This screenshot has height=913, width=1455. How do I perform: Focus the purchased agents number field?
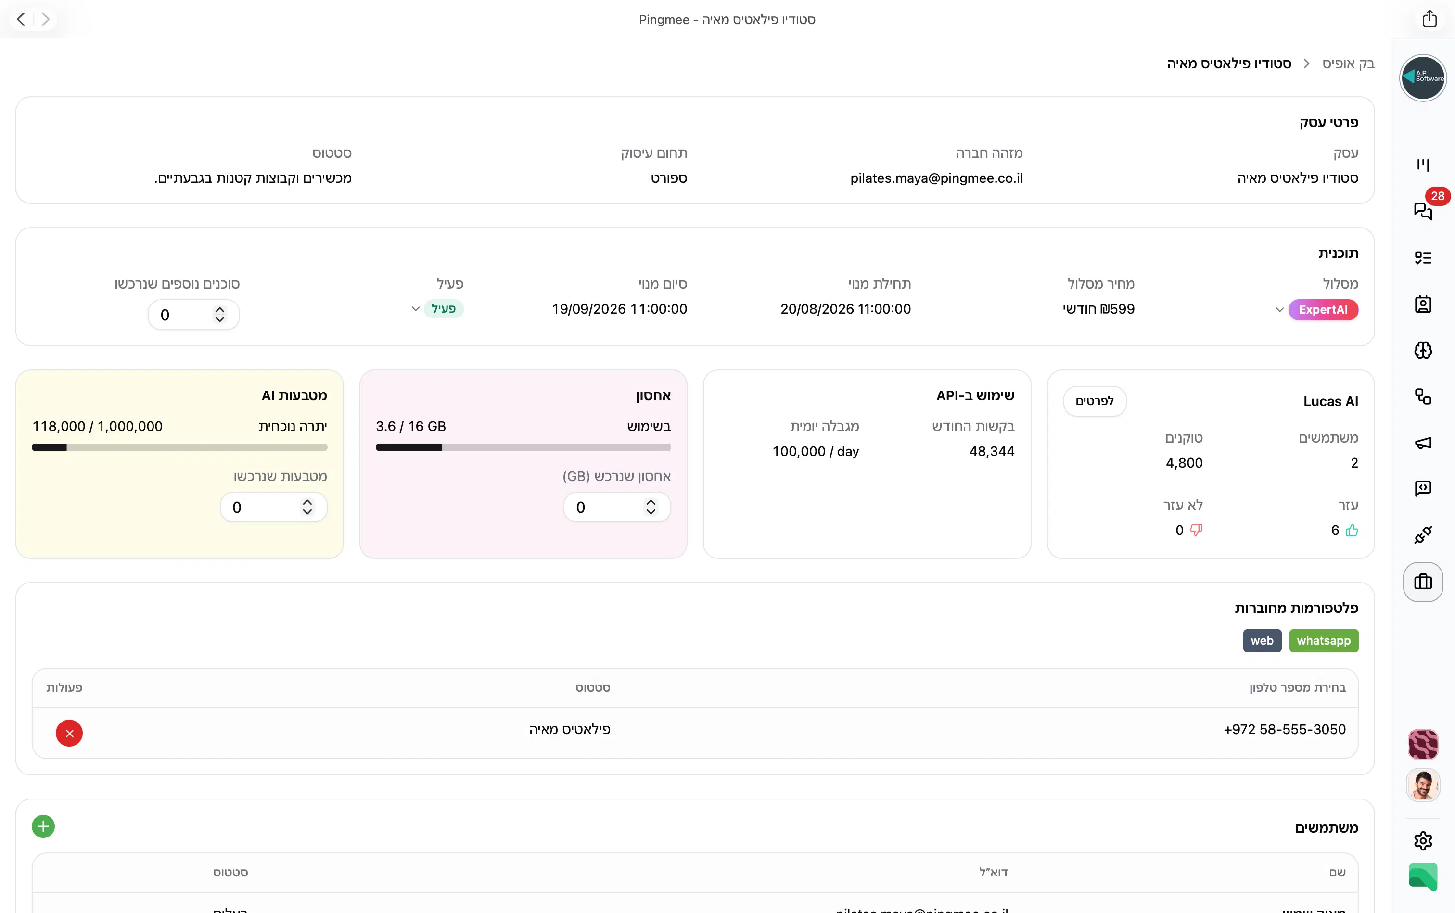pos(194,315)
